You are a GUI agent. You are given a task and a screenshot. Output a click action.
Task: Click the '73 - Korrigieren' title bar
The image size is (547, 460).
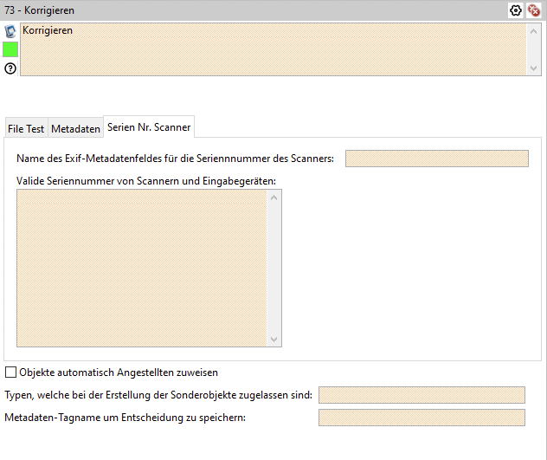216,10
